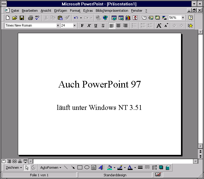Select the Free Rotate tool
The height and width of the screenshot is (179, 204).
pos(34,168)
